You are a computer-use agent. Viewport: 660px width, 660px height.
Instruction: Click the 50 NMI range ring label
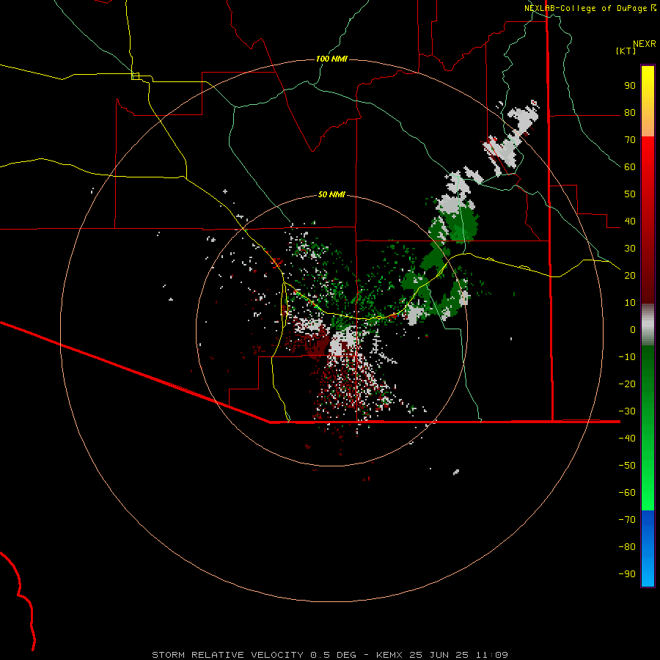331,194
